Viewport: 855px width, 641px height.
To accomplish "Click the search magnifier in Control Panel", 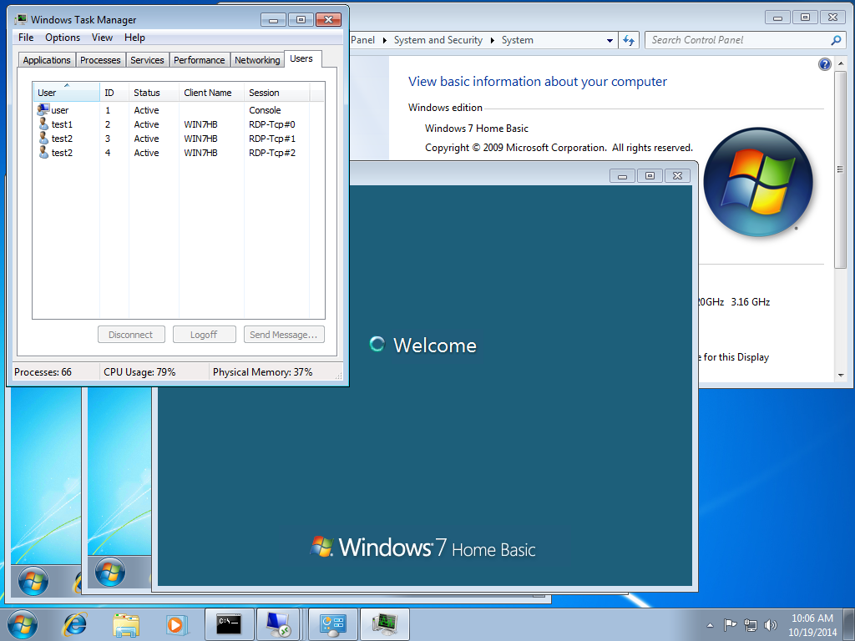I will pyautogui.click(x=835, y=40).
